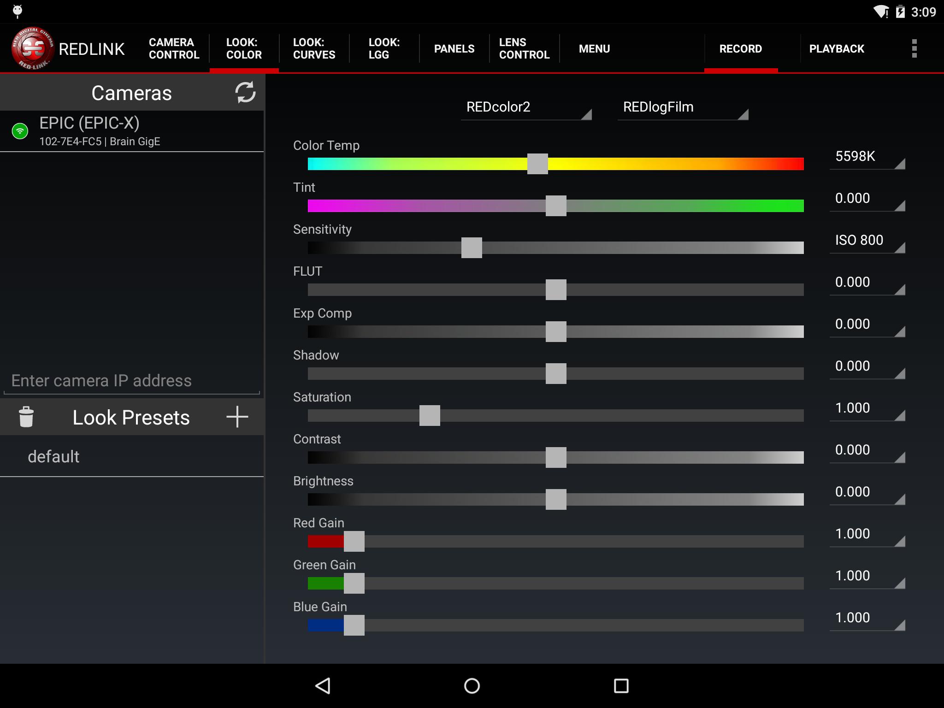This screenshot has height=708, width=944.
Task: Click the Red Gain slider handle
Action: click(x=354, y=541)
